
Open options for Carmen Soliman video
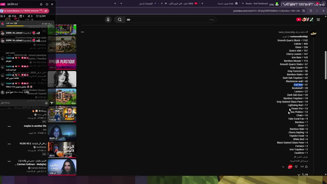(9, 161)
